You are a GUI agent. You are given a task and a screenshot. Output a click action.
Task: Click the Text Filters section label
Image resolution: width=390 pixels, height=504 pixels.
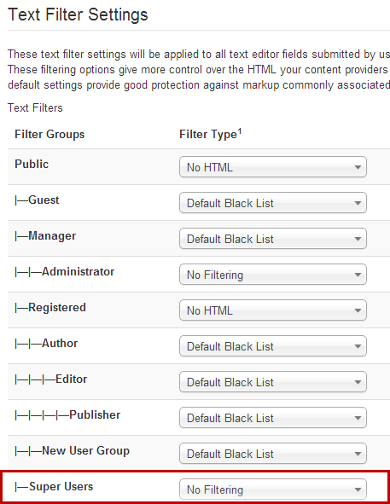point(35,108)
